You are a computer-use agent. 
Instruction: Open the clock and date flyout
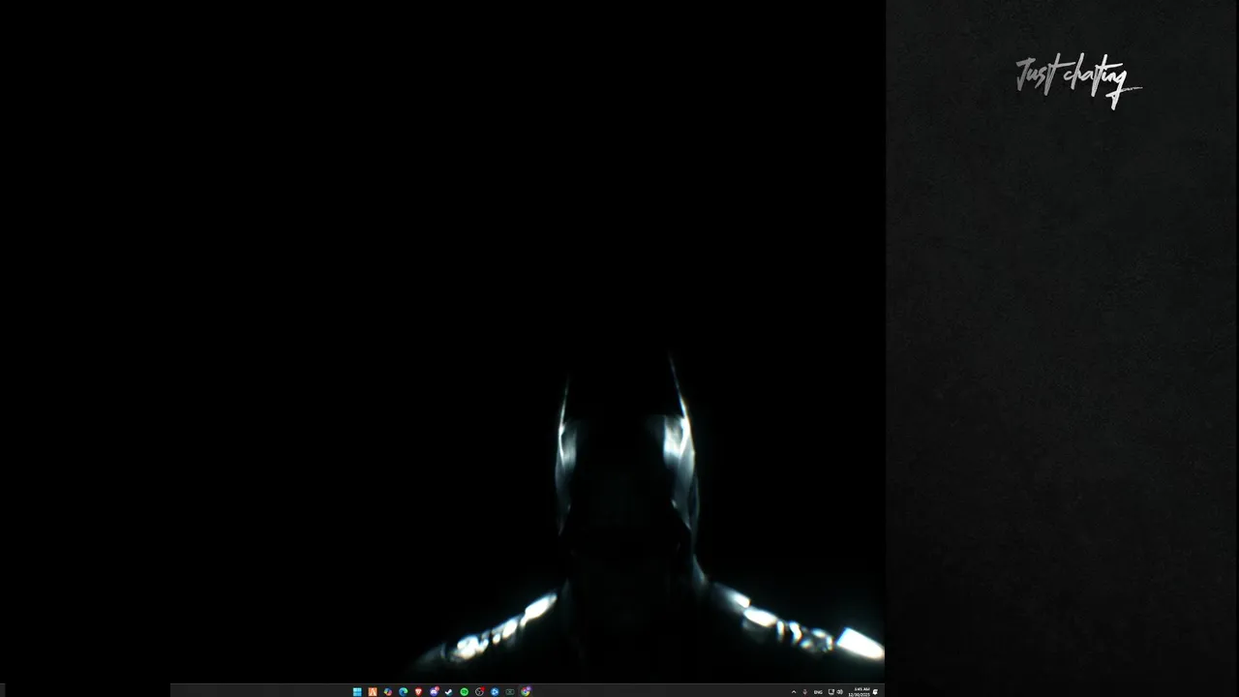click(x=860, y=692)
